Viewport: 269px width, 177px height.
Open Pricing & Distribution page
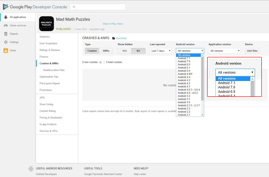tap(51, 118)
